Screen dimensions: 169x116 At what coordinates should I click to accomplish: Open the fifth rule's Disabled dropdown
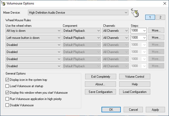point(33,59)
